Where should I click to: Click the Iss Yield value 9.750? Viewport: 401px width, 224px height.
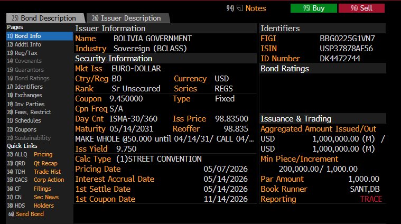tap(126, 149)
